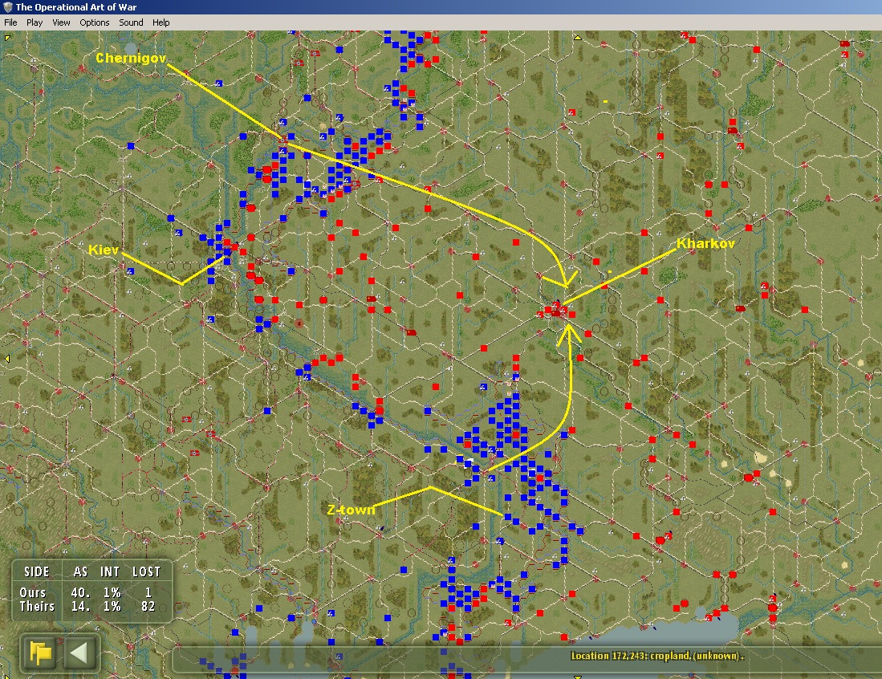The image size is (882, 679).
Task: Open the File menu
Action: point(10,22)
